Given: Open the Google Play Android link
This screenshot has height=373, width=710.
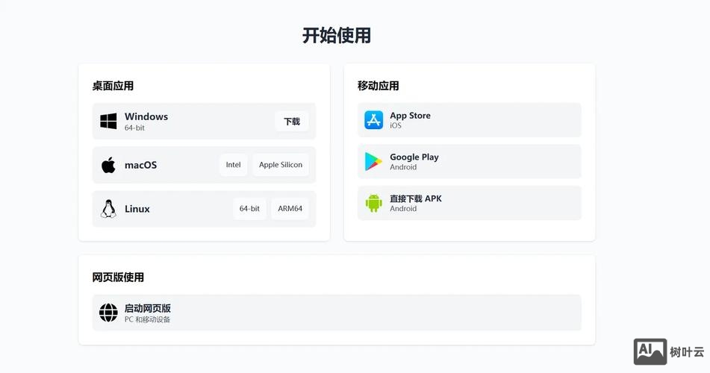Looking at the screenshot, I should pyautogui.click(x=469, y=162).
